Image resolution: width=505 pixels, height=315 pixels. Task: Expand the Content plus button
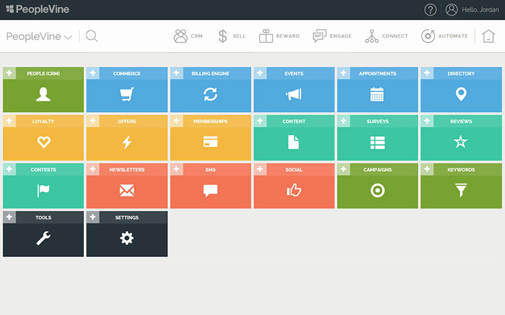[x=260, y=121]
